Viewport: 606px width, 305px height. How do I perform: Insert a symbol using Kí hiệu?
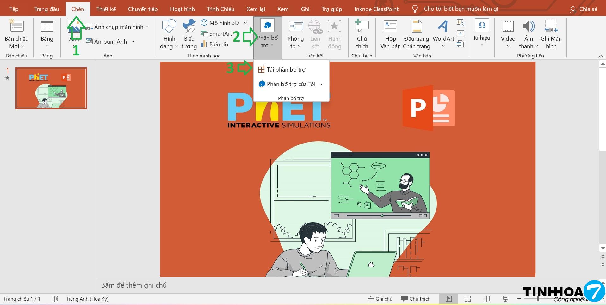click(x=482, y=26)
